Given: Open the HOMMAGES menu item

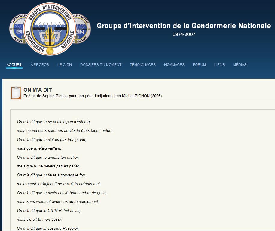Looking at the screenshot, I should 174,65.
